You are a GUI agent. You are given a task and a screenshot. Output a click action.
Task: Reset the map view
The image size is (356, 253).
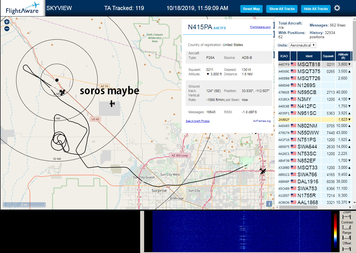[x=251, y=9]
